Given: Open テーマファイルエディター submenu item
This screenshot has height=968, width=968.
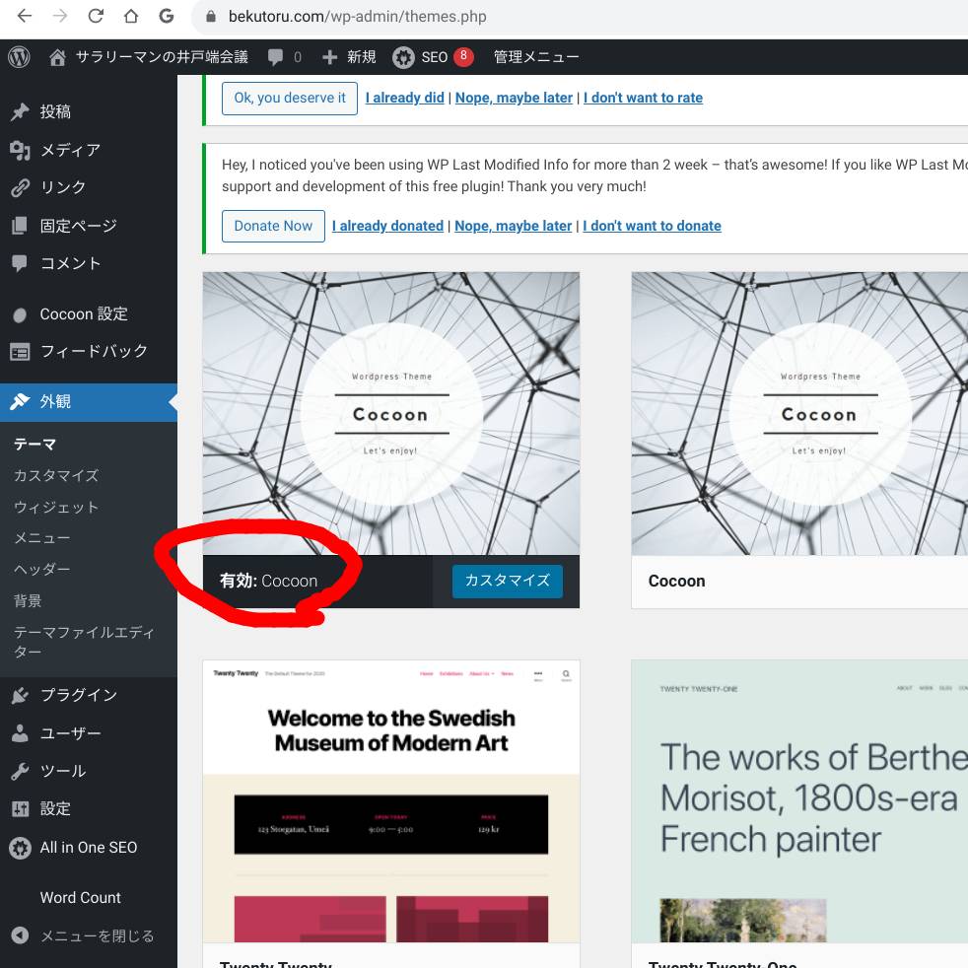Looking at the screenshot, I should (x=84, y=642).
